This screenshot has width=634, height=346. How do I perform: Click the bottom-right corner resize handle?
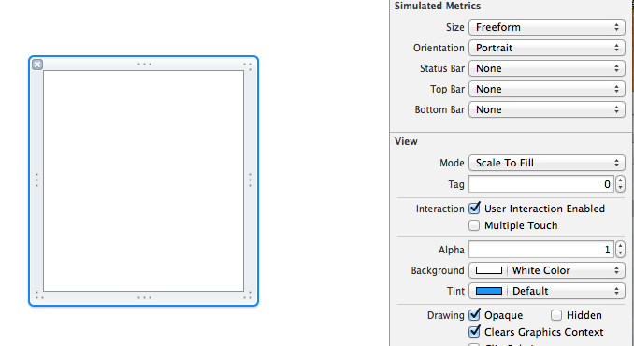tap(248, 296)
